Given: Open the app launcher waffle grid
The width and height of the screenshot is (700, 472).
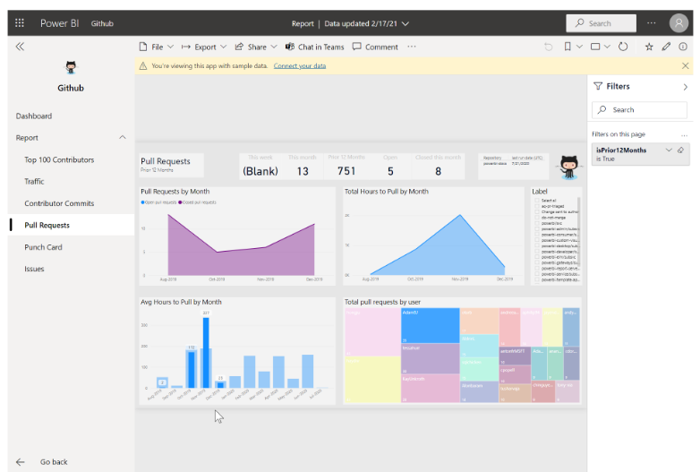Looking at the screenshot, I should pos(19,22).
